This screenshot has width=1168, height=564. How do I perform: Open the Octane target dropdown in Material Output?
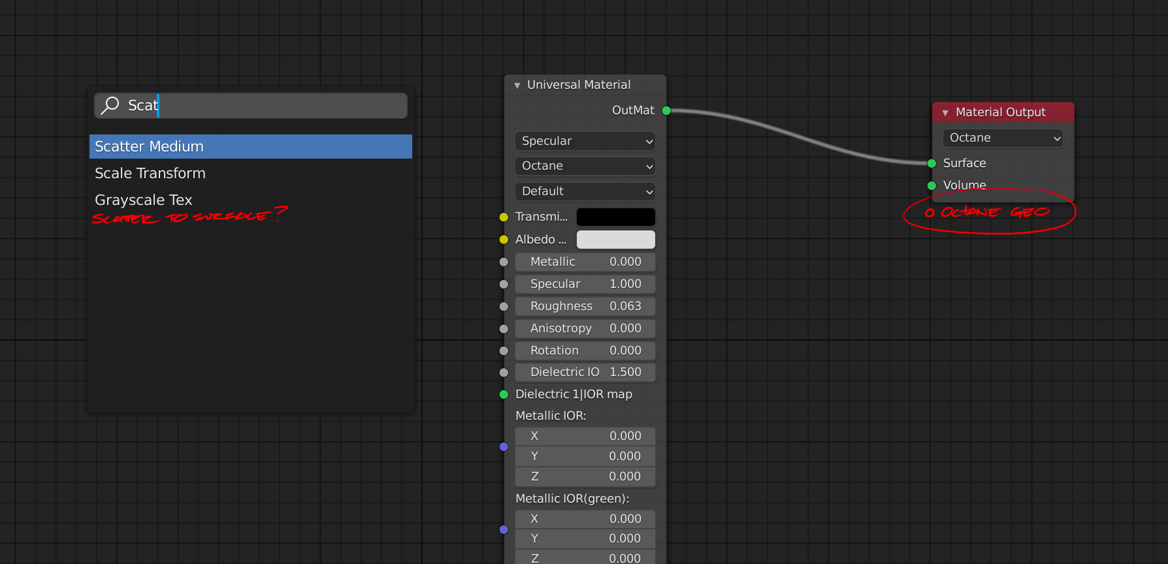1003,138
